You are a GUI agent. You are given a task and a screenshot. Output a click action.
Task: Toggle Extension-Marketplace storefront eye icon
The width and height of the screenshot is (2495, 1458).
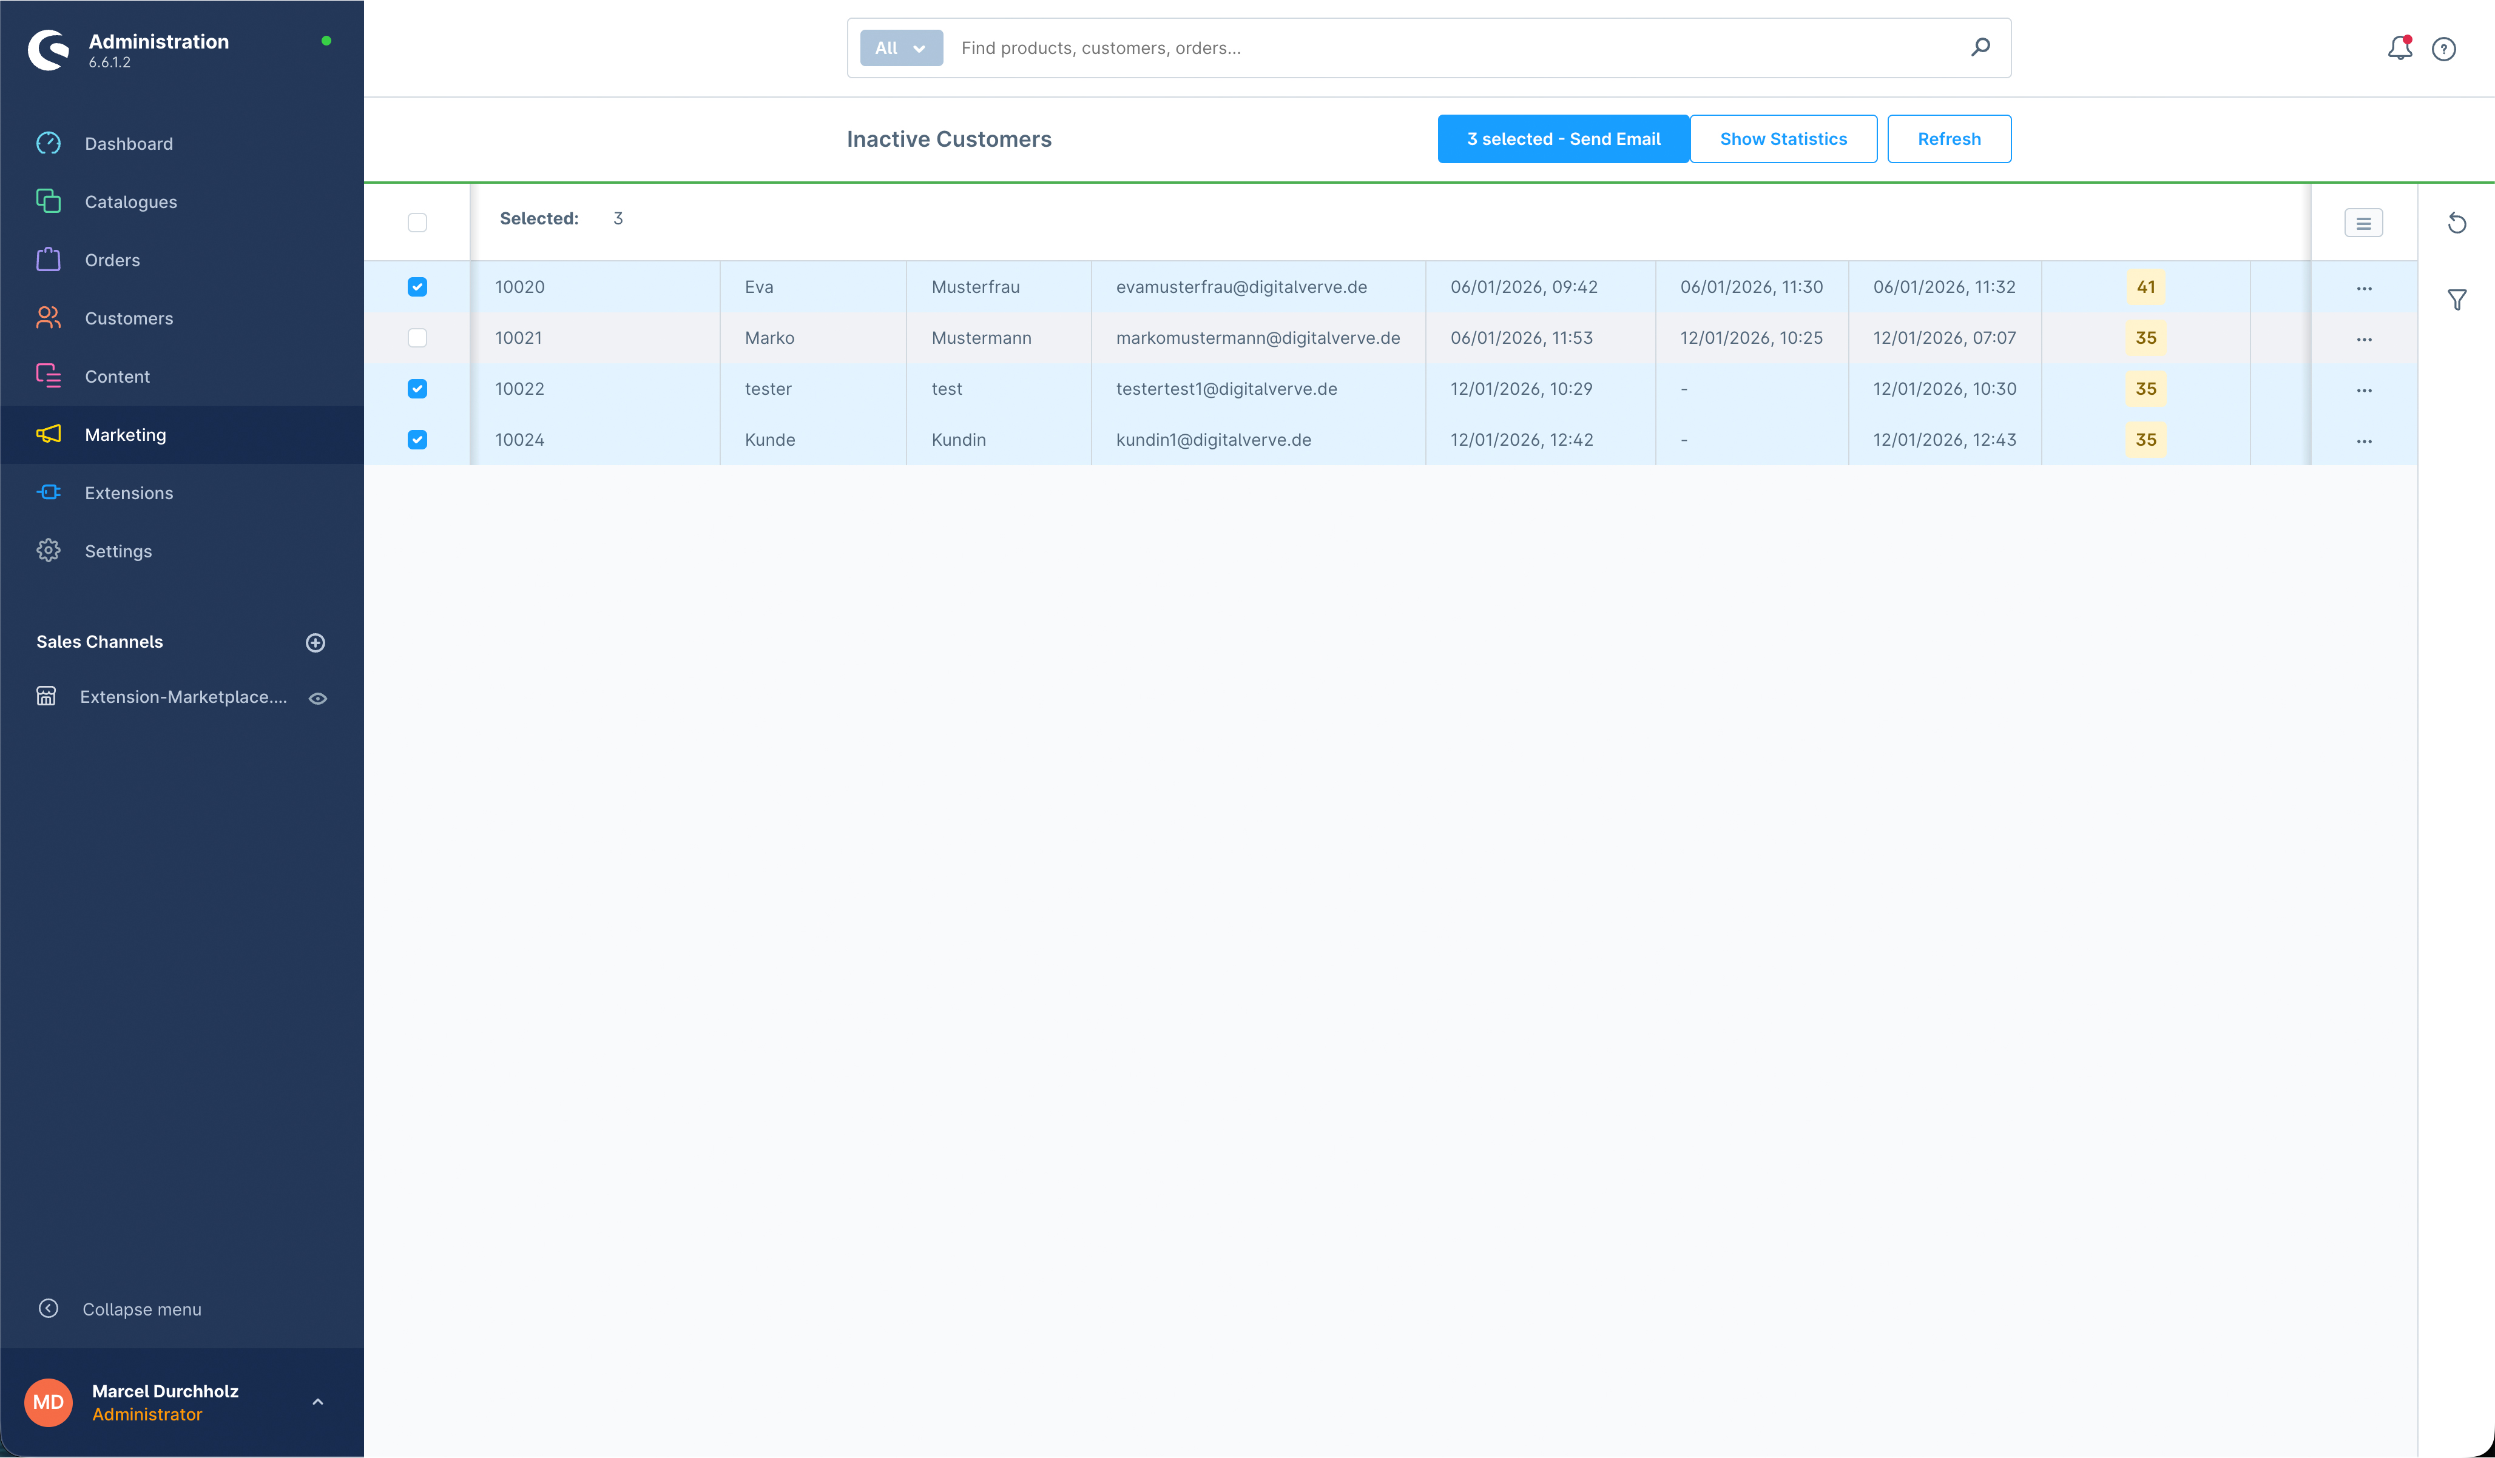pyautogui.click(x=318, y=698)
